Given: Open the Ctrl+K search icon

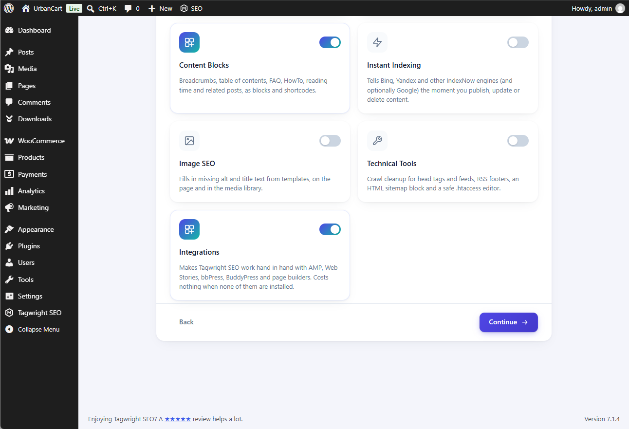Looking at the screenshot, I should 91,8.
